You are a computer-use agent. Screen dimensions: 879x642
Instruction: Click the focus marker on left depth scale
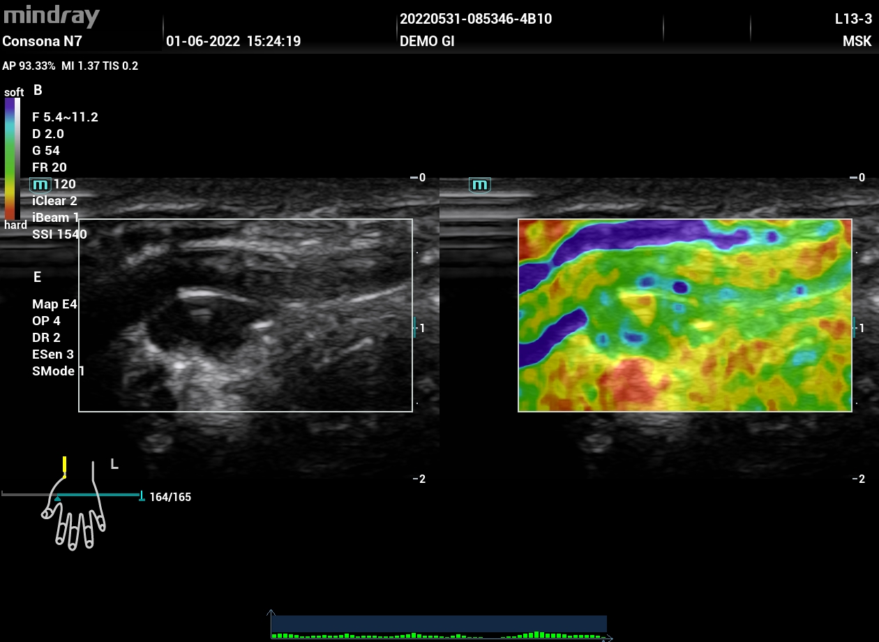pyautogui.click(x=414, y=327)
